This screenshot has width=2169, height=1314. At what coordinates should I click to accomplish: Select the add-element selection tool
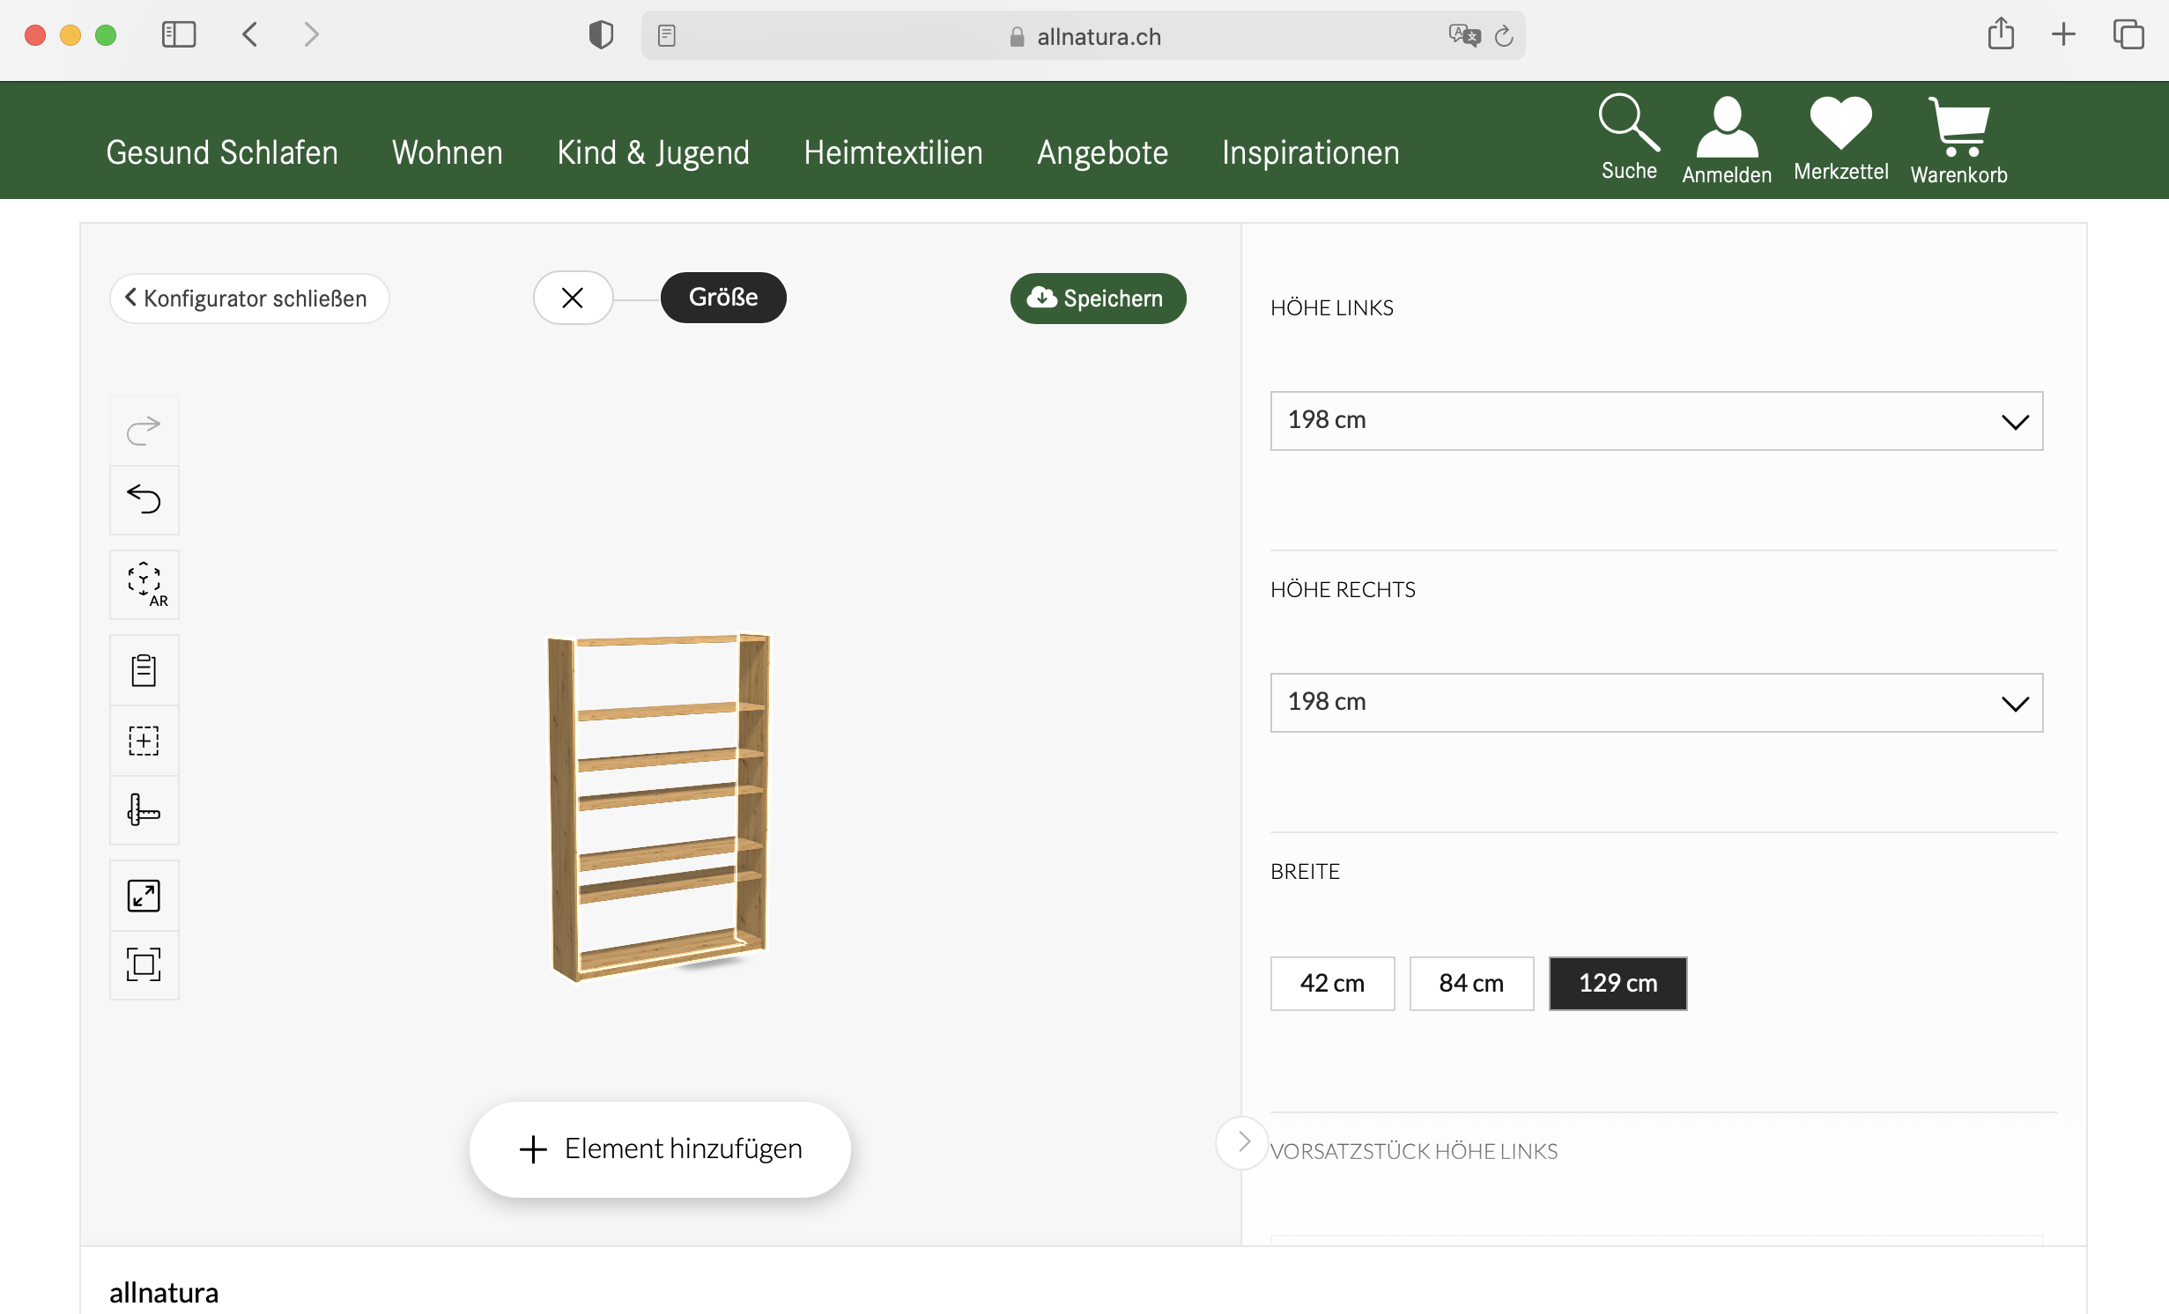[x=144, y=740]
